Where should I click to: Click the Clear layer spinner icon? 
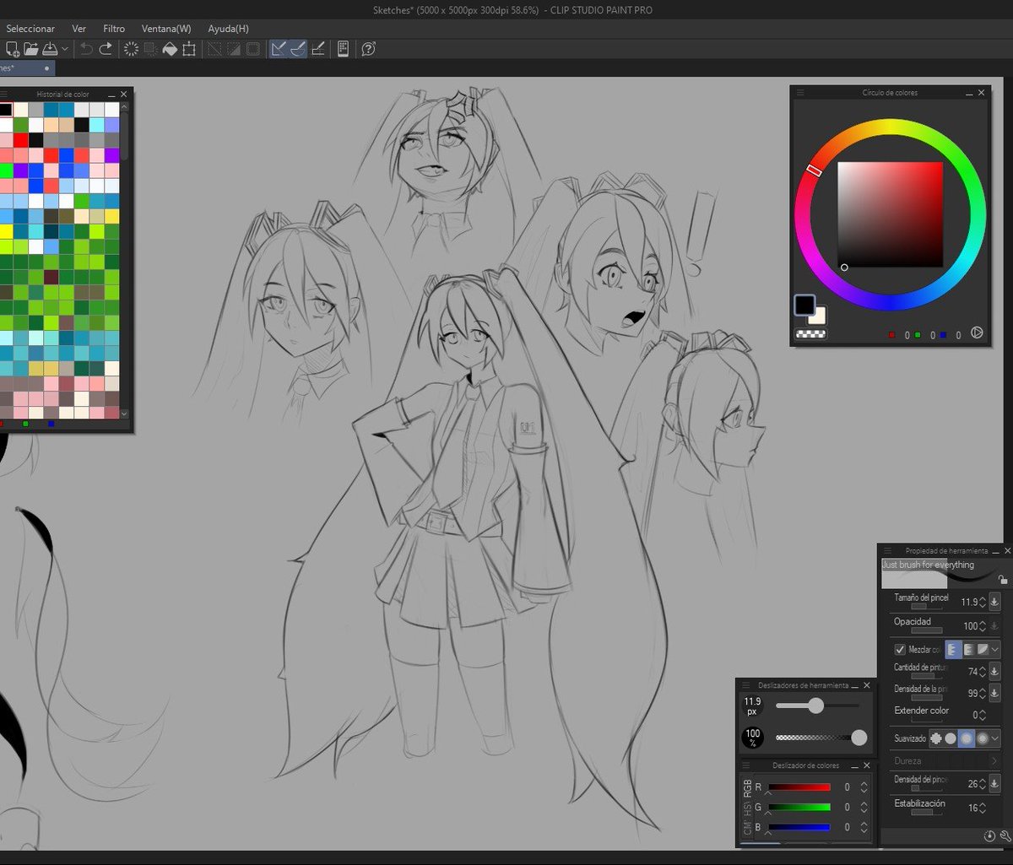pyautogui.click(x=131, y=49)
